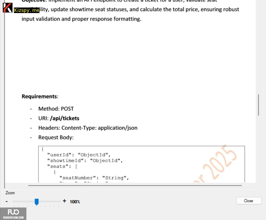Click 'input validation and proper response formatting'
266x220 pixels.
81,19
